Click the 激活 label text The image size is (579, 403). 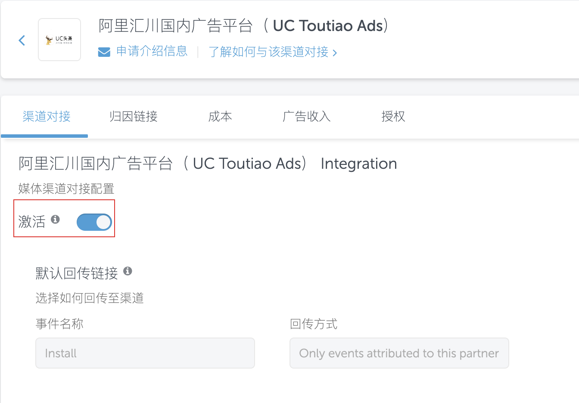click(32, 222)
